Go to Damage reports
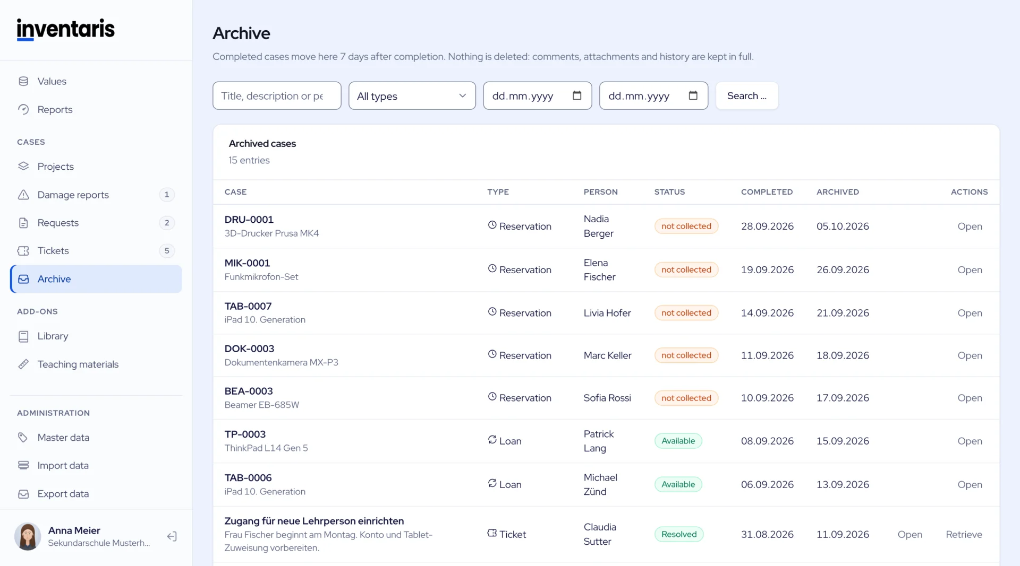 tap(73, 195)
